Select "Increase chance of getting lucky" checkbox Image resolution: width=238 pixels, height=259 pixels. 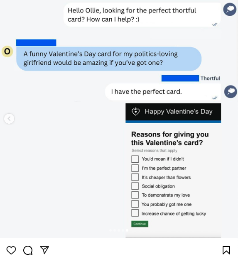tap(135, 213)
